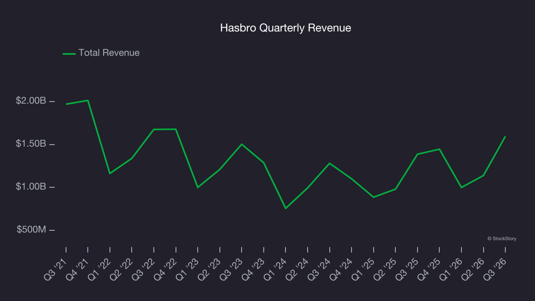
Task: Click the $1.00B y-axis label
Action: [x=31, y=186]
